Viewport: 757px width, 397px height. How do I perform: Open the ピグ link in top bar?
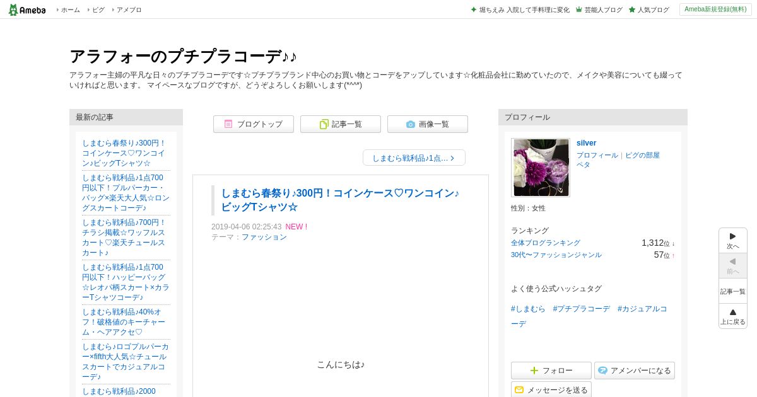click(98, 9)
